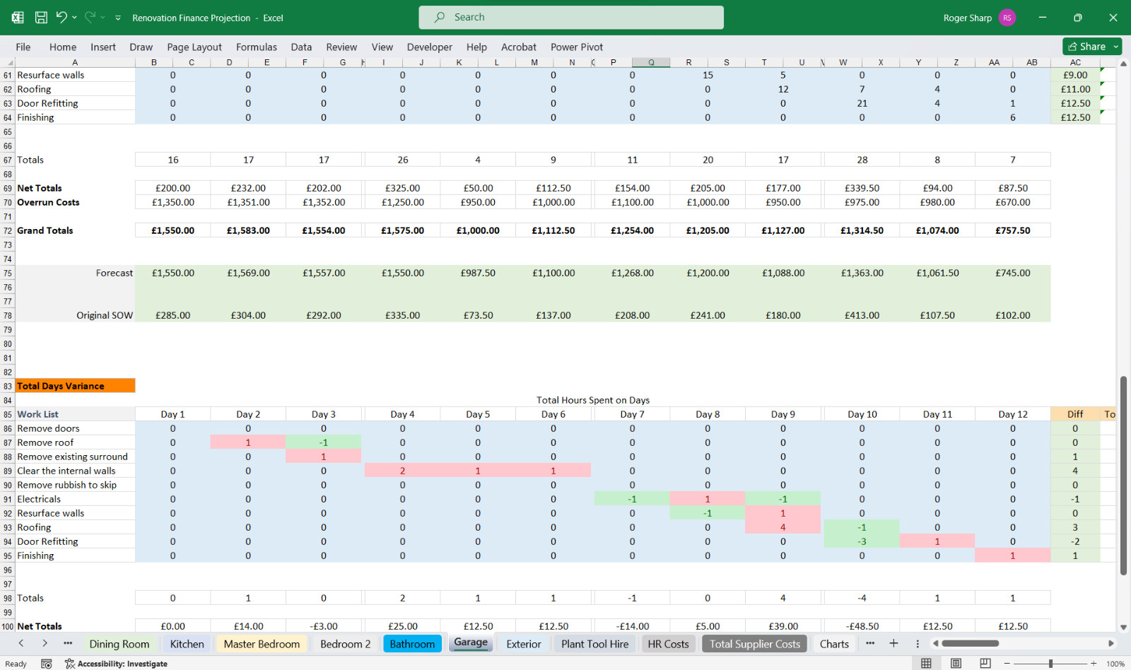
Task: Open the Power Pivot tab
Action: click(577, 47)
